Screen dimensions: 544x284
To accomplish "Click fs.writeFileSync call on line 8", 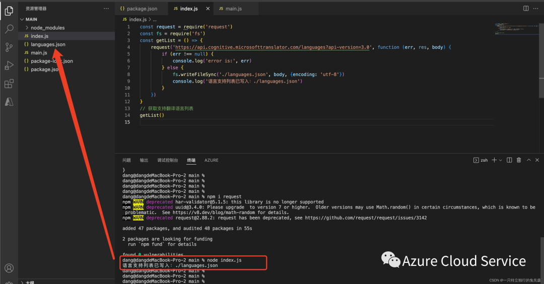I will (x=194, y=75).
